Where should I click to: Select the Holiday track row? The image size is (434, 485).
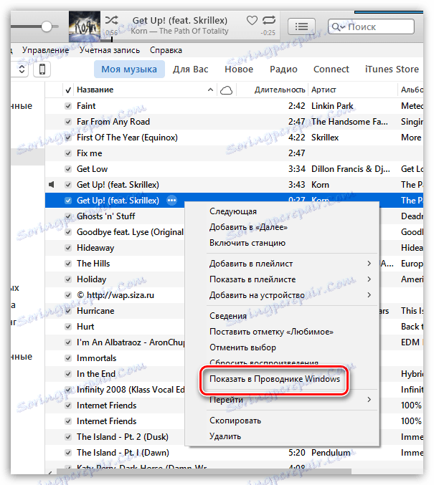(x=115, y=279)
